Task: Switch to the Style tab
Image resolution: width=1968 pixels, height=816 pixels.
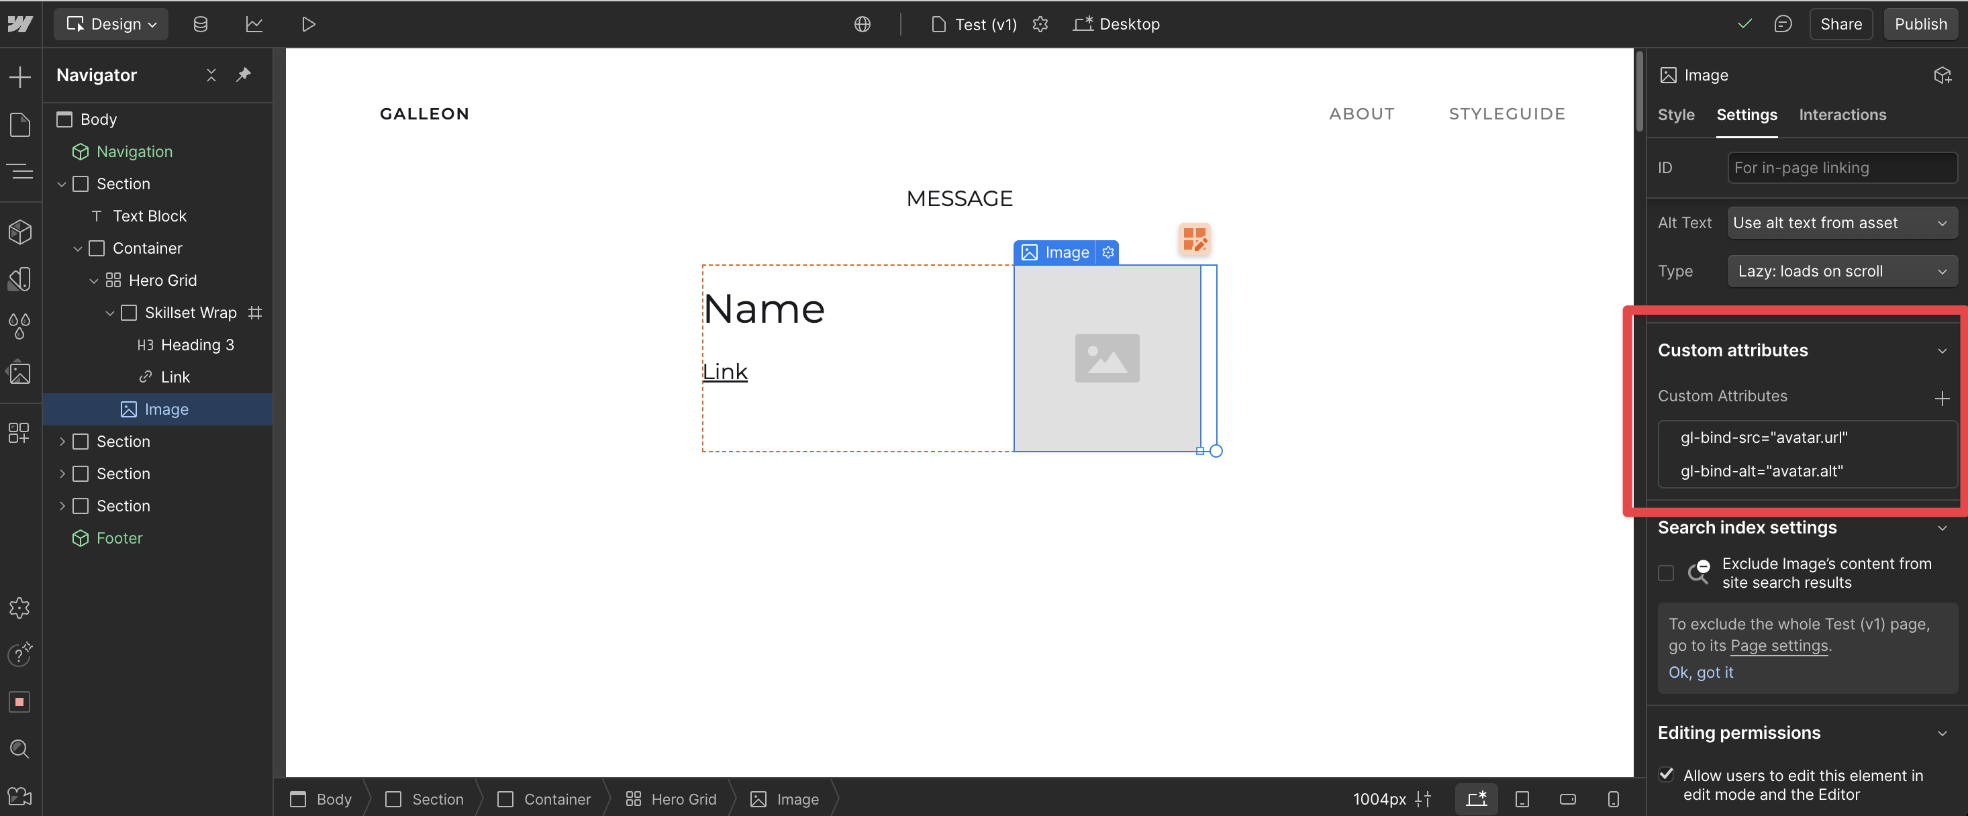Action: point(1675,115)
